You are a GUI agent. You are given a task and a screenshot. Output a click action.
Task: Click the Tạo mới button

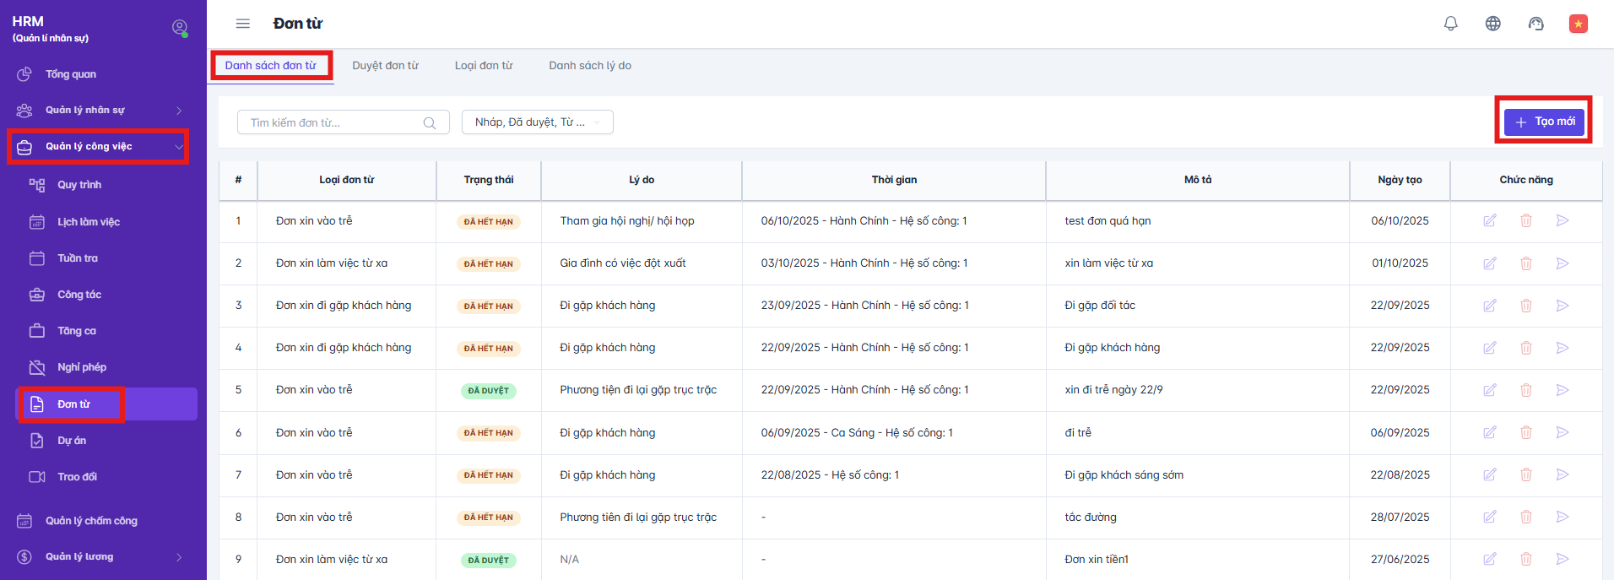(x=1544, y=122)
